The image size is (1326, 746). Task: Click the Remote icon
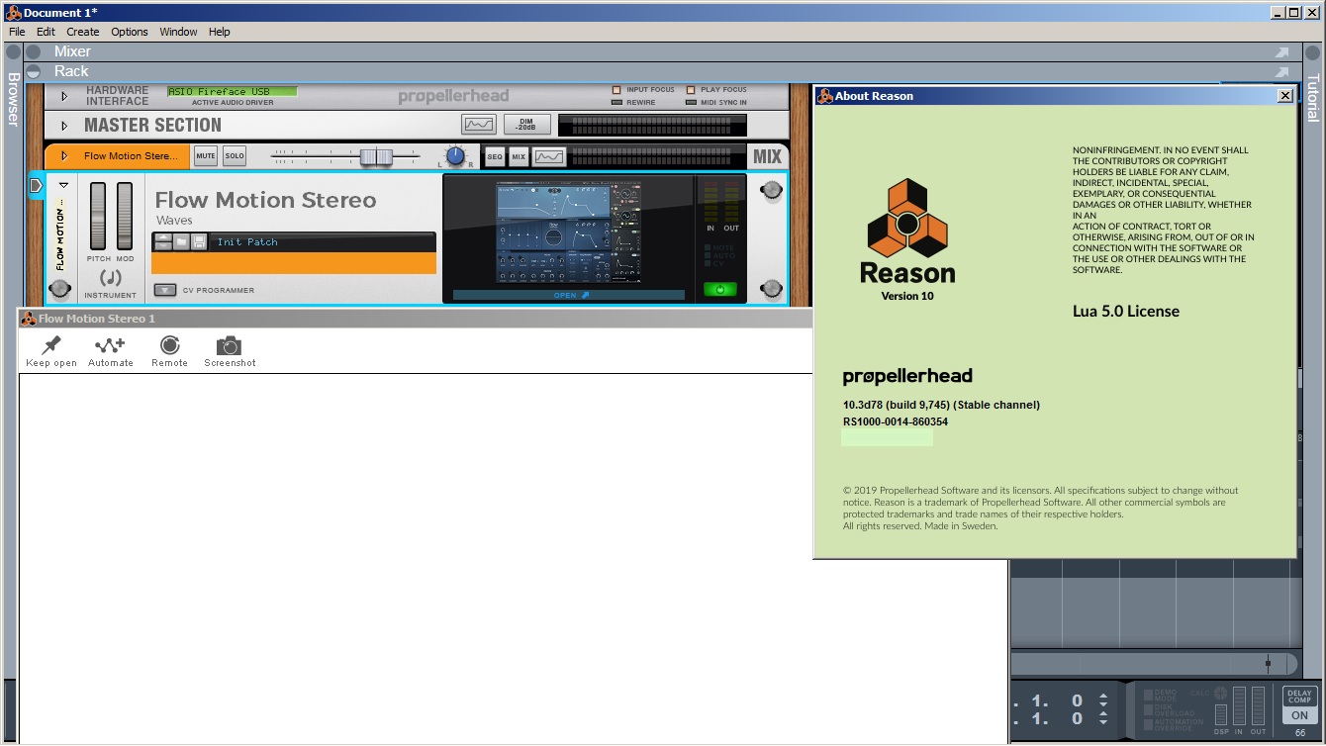point(169,344)
